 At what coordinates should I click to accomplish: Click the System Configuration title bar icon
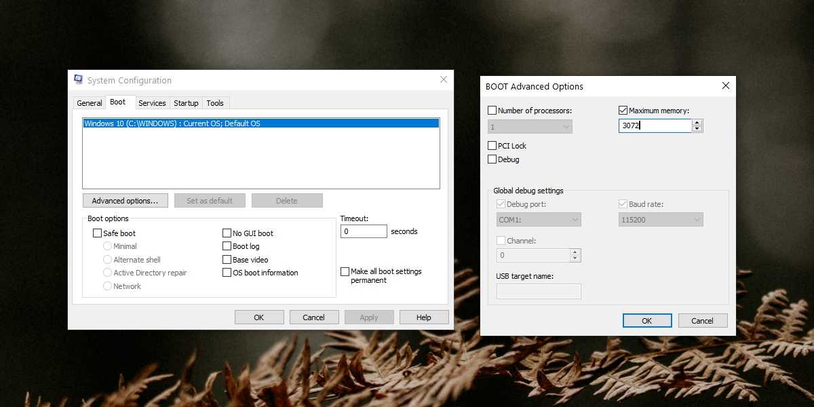pyautogui.click(x=79, y=80)
